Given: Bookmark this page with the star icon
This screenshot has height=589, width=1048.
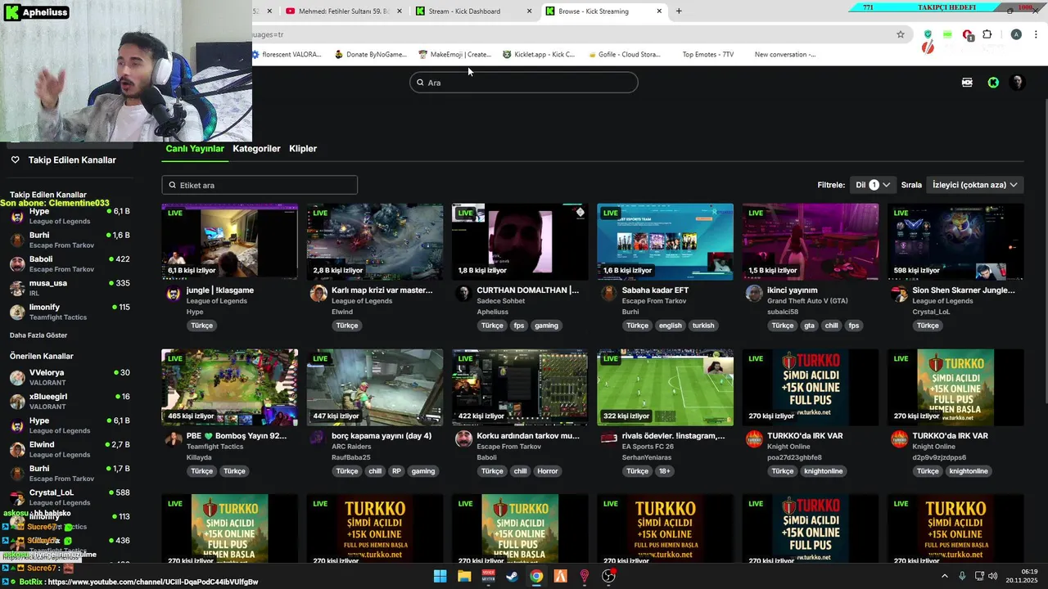Looking at the screenshot, I should [901, 34].
